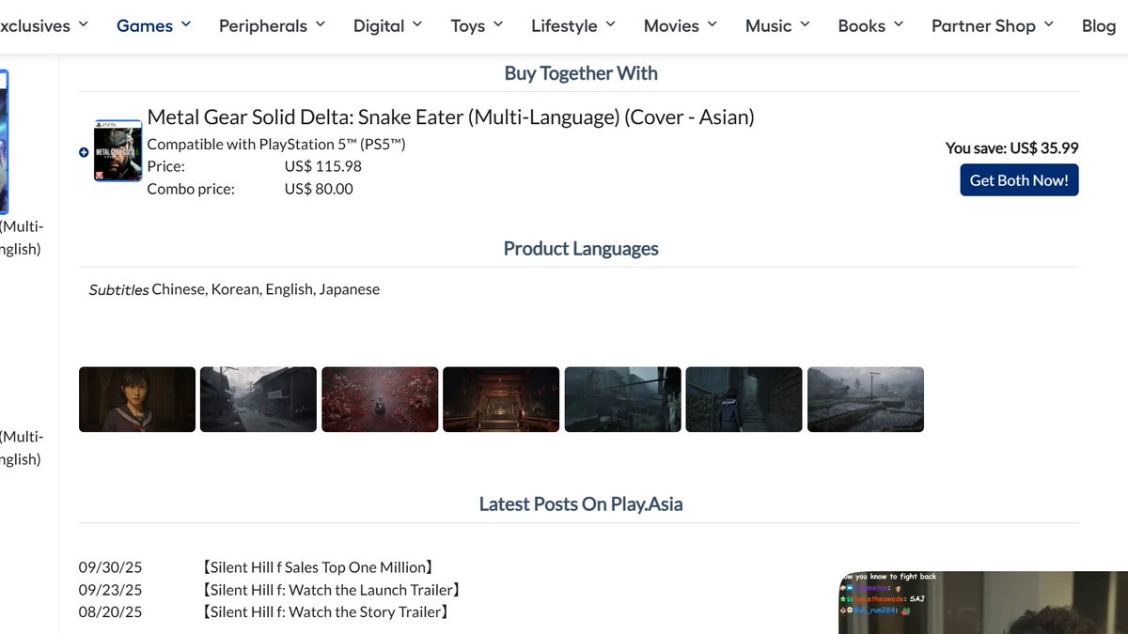Click the Get Both Now! button

coord(1019,180)
